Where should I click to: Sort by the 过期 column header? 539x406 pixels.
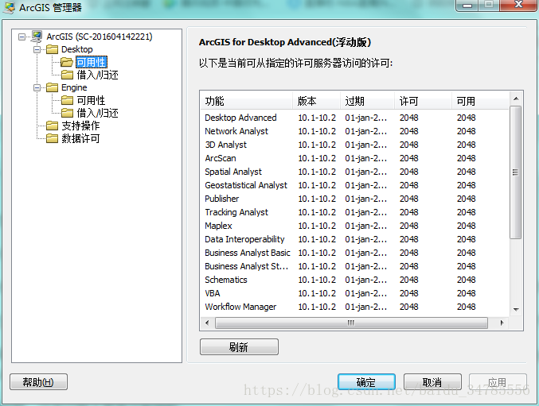click(367, 101)
